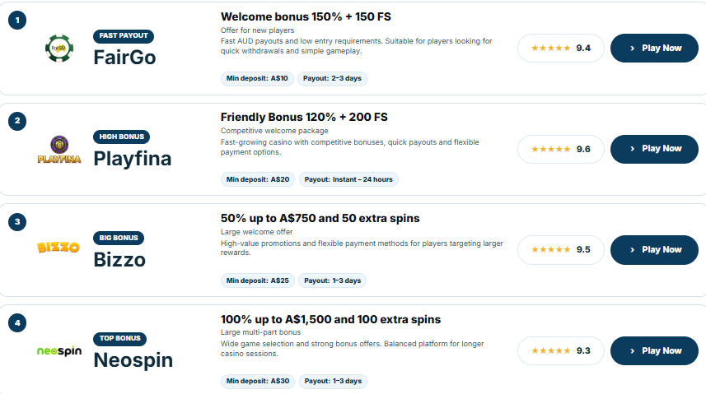Click the number 2 rank badge
The width and height of the screenshot is (706, 394).
pyautogui.click(x=17, y=121)
